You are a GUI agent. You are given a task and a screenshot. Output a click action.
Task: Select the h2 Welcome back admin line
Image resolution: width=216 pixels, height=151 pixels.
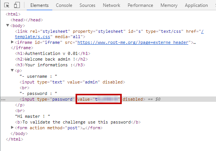[52, 59]
